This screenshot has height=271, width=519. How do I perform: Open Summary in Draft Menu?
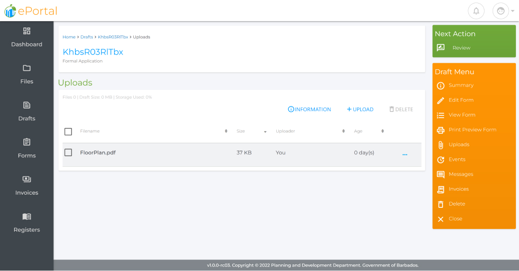(x=461, y=85)
